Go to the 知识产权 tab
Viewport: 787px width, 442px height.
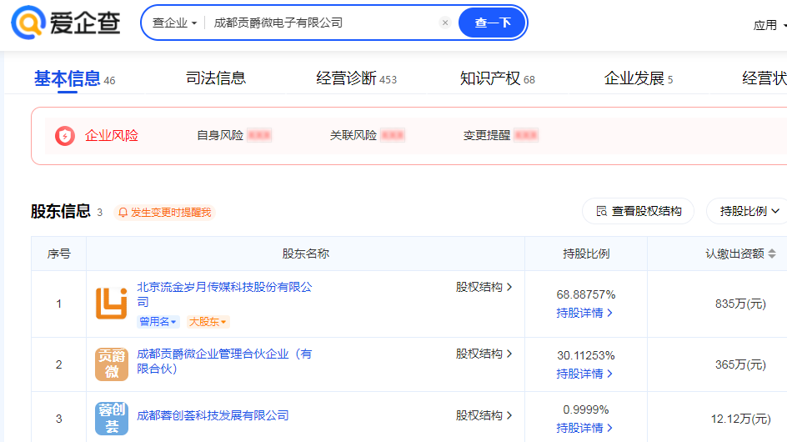click(498, 78)
